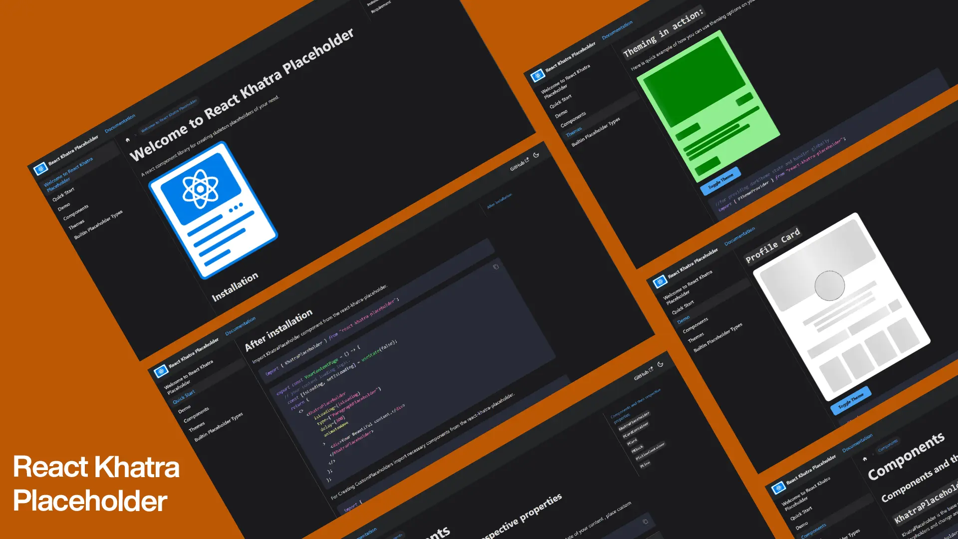Click the copy code icon on the After installation code block
The width and height of the screenshot is (958, 539).
tap(496, 267)
